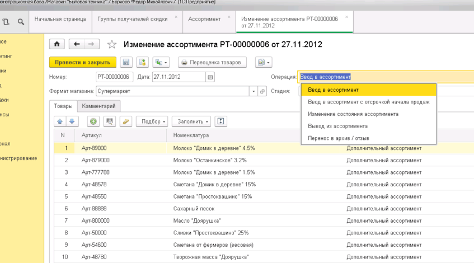Screen dimensions: 474x263
Task: Open the Подбор dropdown button
Action: [x=153, y=121]
